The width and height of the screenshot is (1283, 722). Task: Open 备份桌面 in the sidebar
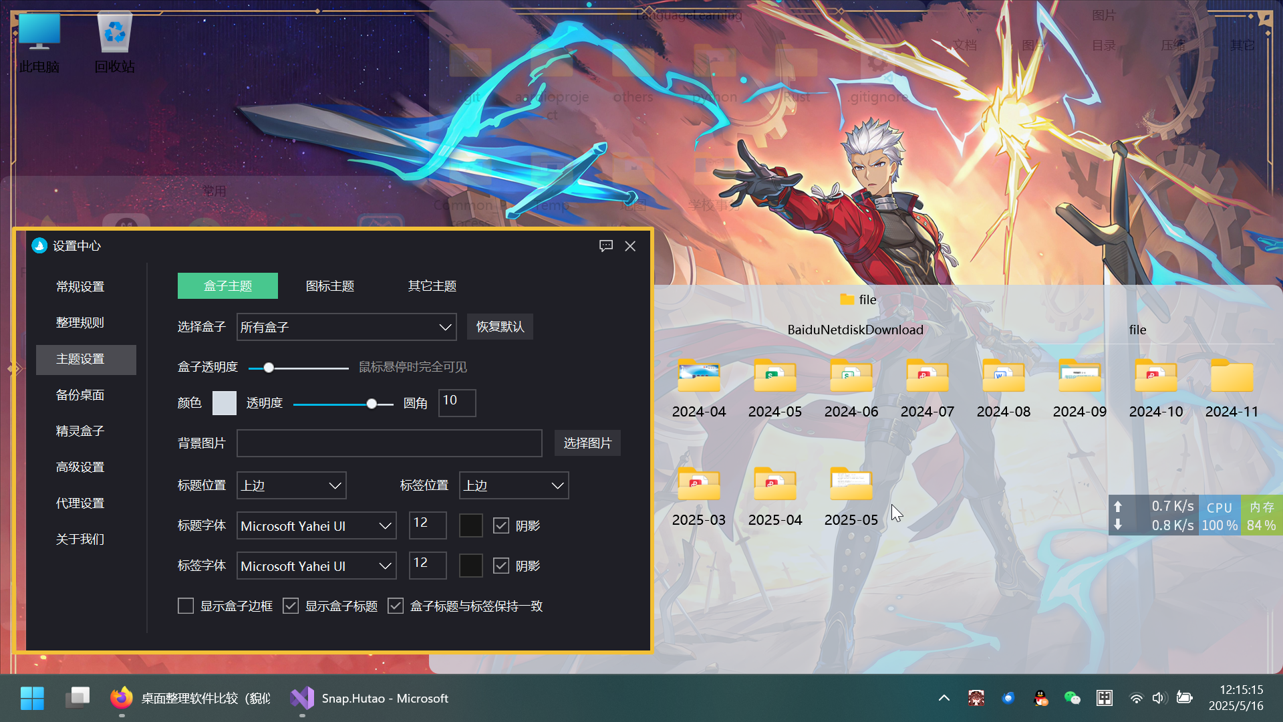coord(80,395)
